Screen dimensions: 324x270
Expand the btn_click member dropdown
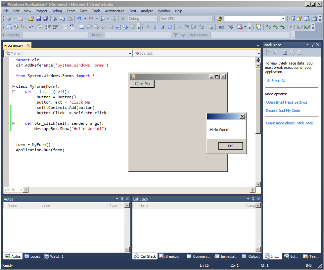258,53
